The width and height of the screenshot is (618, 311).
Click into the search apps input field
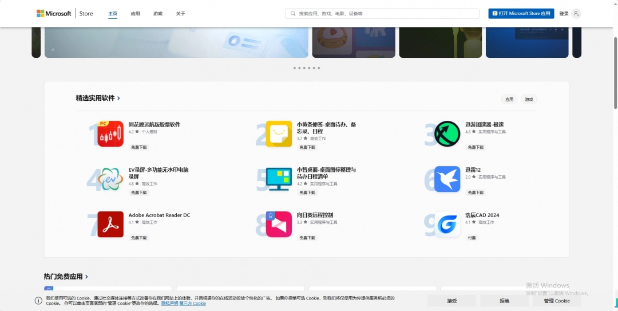point(382,13)
